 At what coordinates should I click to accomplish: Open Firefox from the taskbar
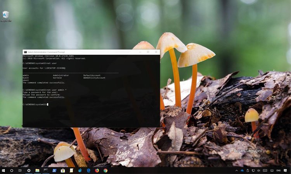point(97,171)
